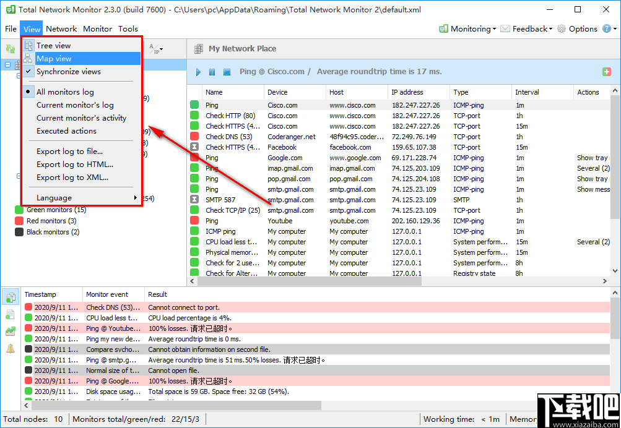
Task: Stop the current monitor
Action: (x=227, y=72)
